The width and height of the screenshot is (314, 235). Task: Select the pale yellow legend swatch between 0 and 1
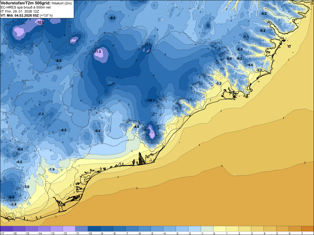pos(220,229)
